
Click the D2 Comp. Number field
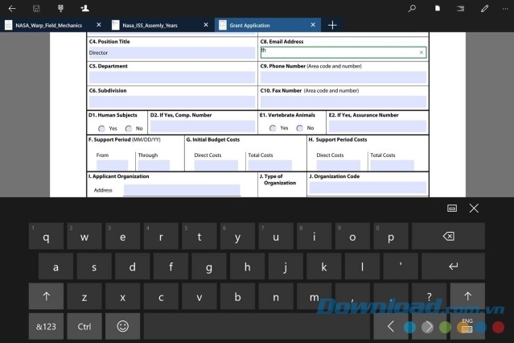pyautogui.click(x=203, y=126)
